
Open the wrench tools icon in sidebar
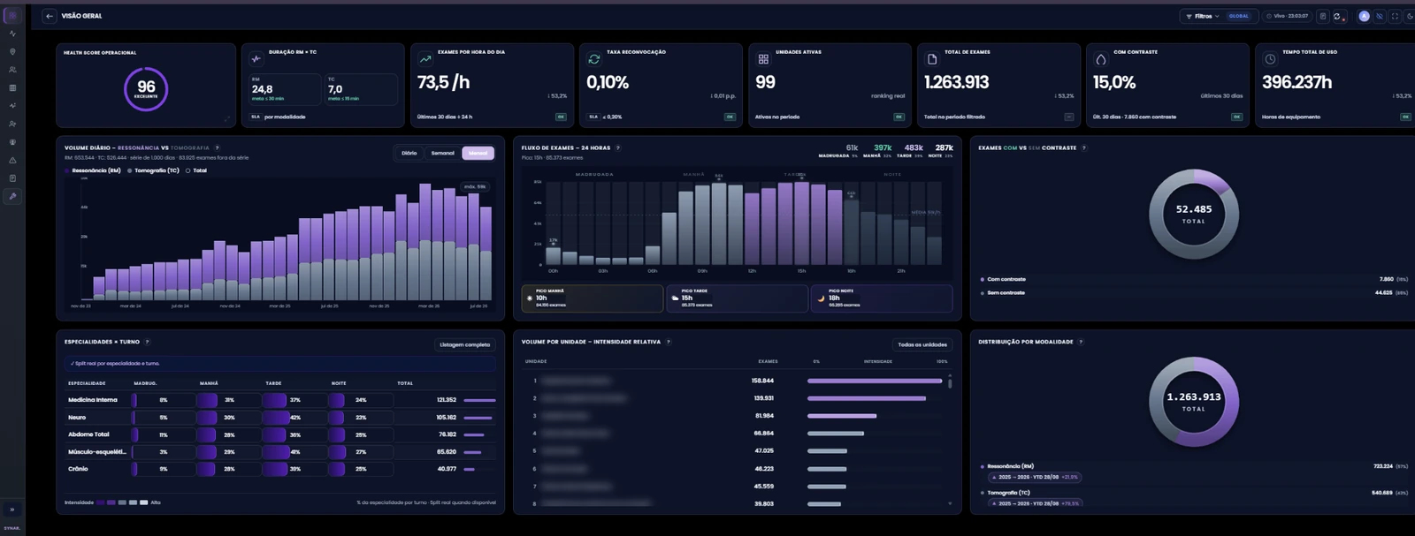click(x=12, y=197)
